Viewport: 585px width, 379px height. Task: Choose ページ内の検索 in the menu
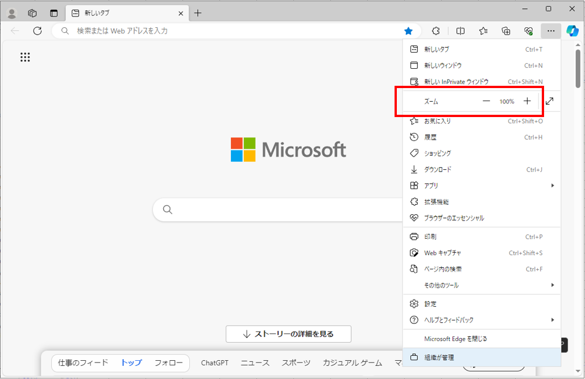(x=482, y=269)
